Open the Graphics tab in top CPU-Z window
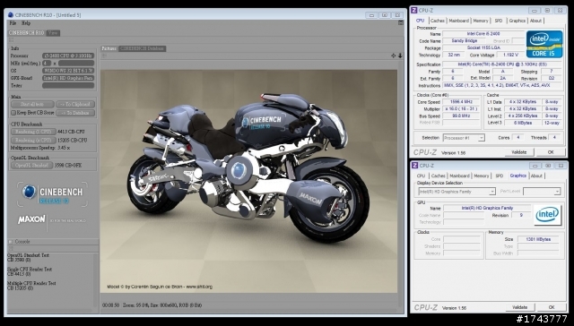 [517, 21]
